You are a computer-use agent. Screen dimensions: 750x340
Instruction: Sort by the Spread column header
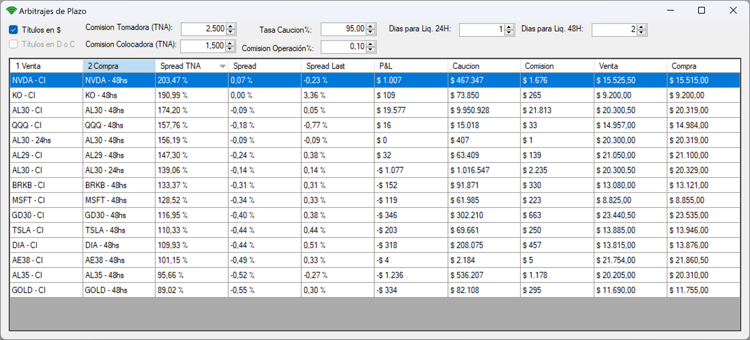(x=264, y=66)
